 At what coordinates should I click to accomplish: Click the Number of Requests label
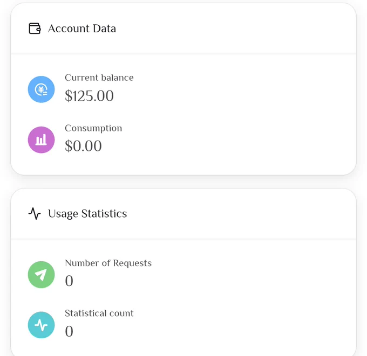point(108,263)
